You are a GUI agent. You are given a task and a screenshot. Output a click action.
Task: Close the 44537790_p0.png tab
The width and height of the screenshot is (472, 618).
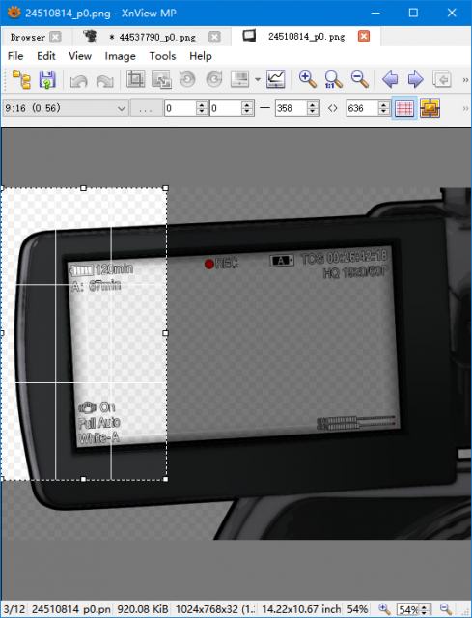[214, 37]
